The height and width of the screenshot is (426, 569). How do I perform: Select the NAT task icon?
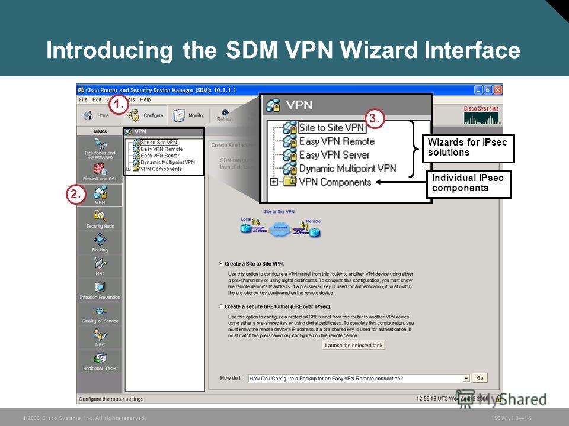100,267
